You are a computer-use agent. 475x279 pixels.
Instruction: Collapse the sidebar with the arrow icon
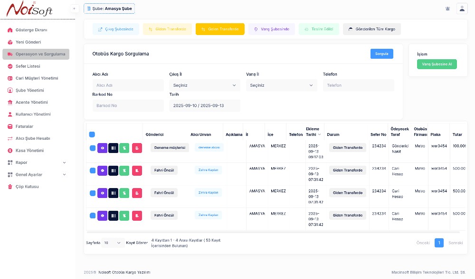pos(74,9)
